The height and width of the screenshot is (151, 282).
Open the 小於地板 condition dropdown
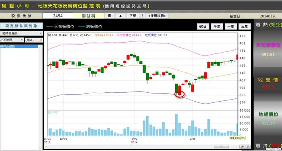[x=12, y=40]
